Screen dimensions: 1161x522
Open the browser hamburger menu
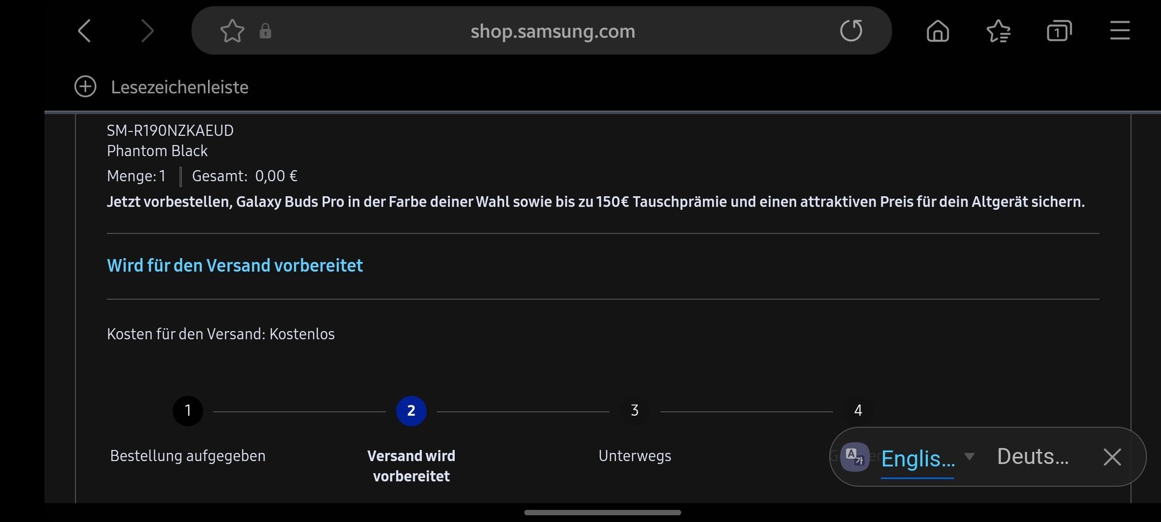(x=1120, y=31)
